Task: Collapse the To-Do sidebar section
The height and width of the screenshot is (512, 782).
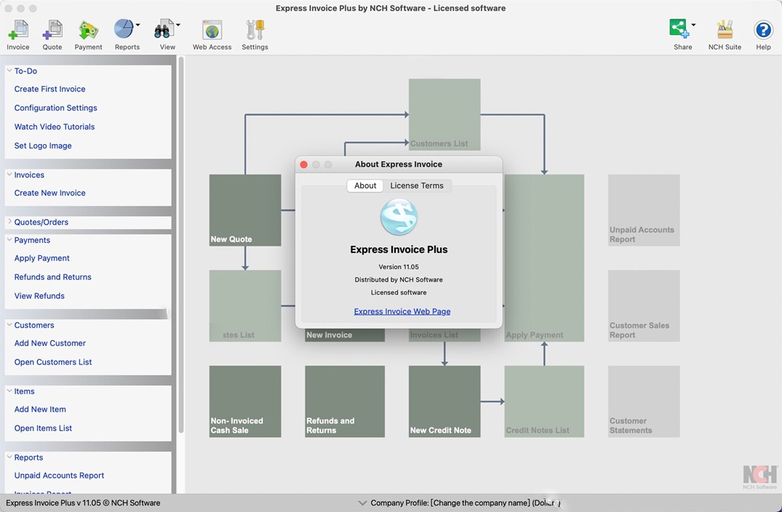Action: pos(9,71)
